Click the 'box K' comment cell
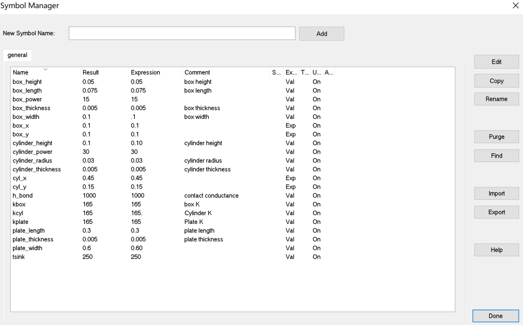Image resolution: width=523 pixels, height=325 pixels. point(192,204)
